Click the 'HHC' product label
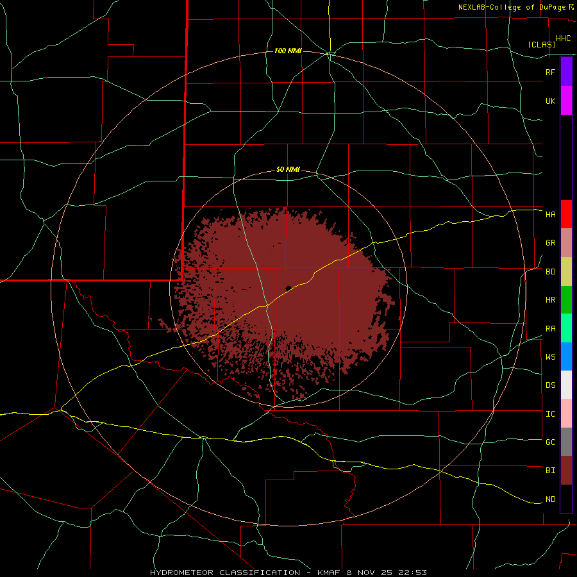 coord(564,38)
